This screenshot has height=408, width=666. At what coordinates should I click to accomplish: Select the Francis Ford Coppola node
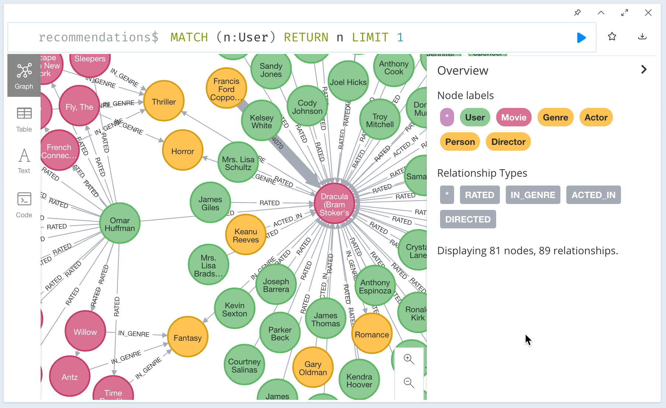click(x=226, y=88)
